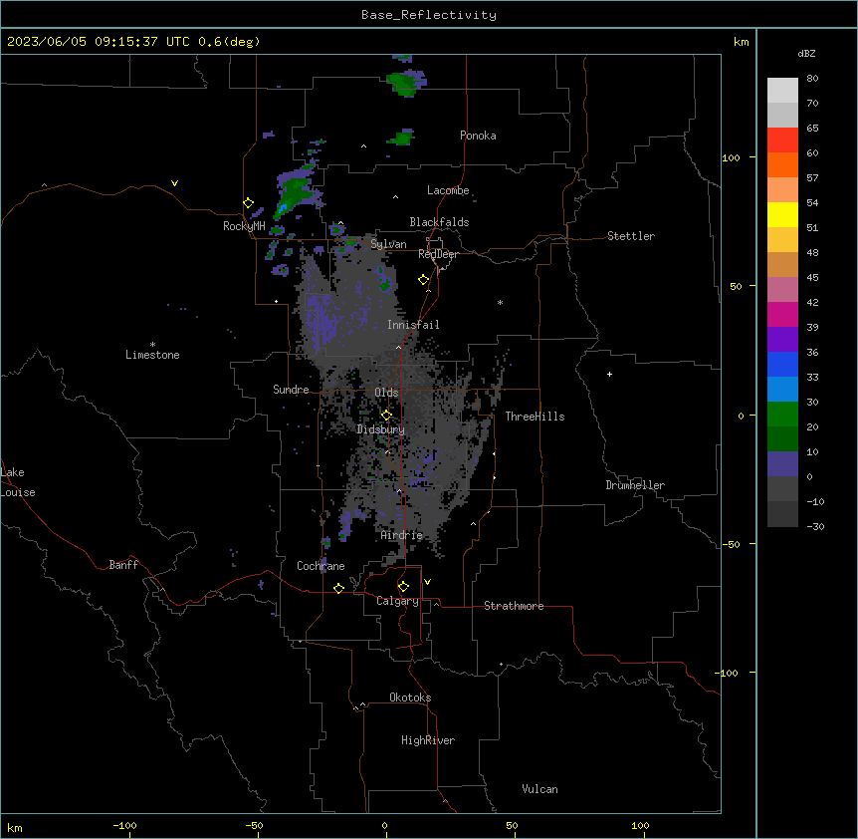Click the Innisfail label
The width and height of the screenshot is (858, 839).
point(413,325)
